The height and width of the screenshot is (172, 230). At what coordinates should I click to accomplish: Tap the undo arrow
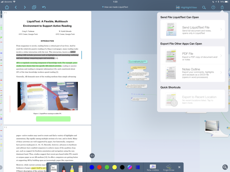(44, 7)
